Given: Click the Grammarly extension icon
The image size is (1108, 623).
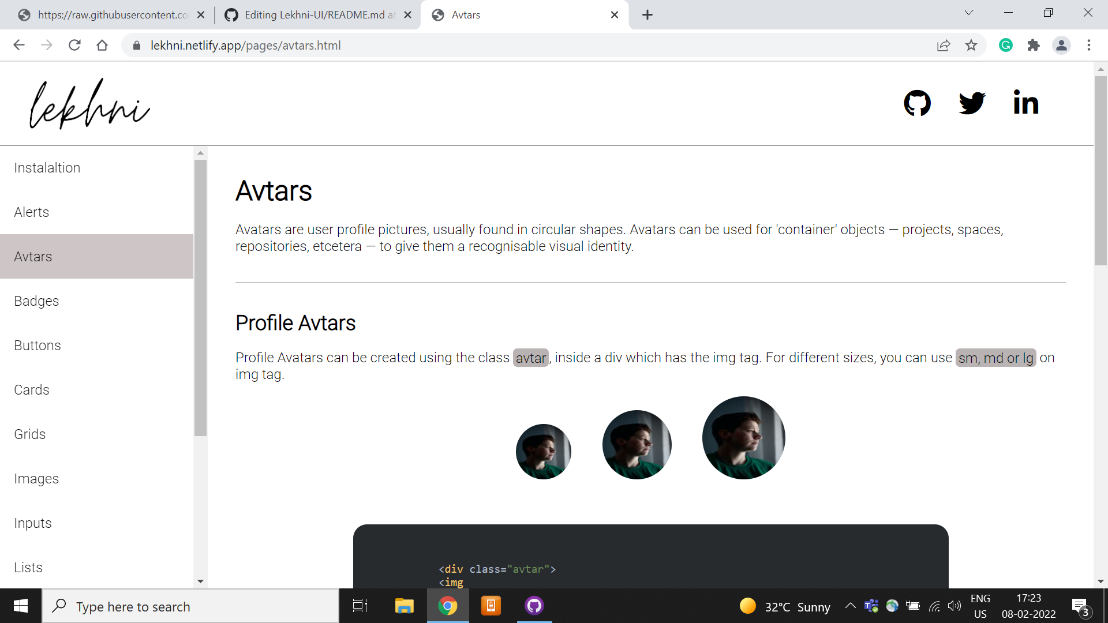Looking at the screenshot, I should pyautogui.click(x=1006, y=46).
